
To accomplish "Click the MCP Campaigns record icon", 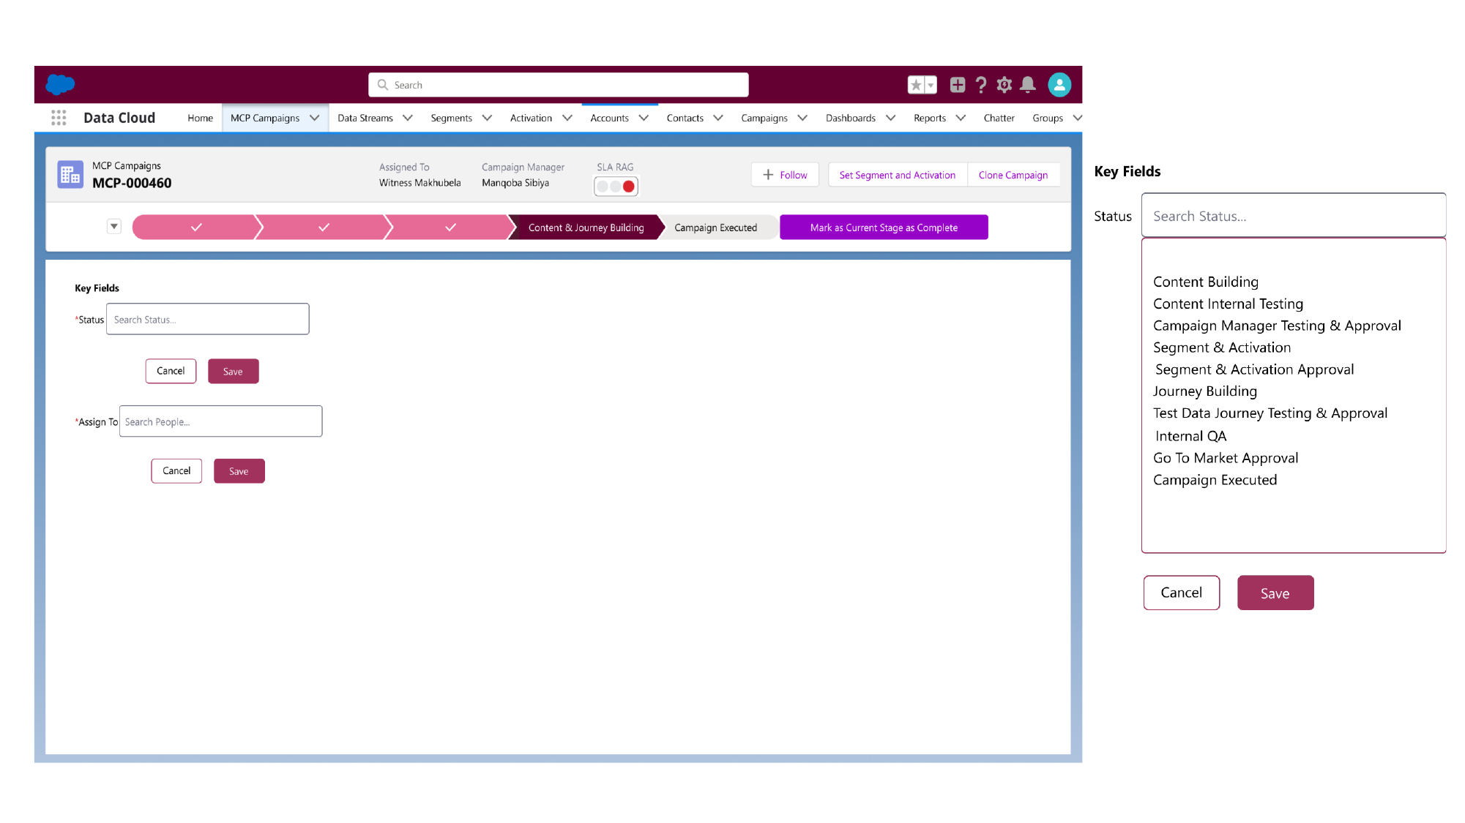I will (x=70, y=175).
